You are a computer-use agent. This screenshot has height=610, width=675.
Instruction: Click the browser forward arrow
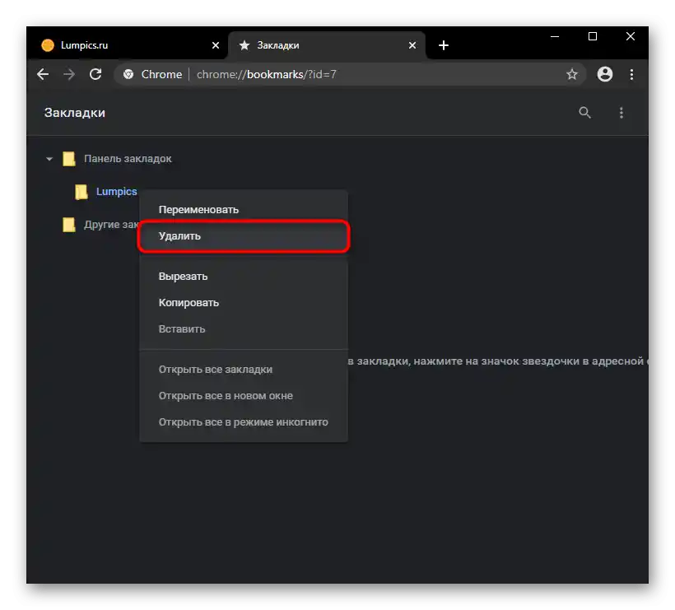coord(69,74)
